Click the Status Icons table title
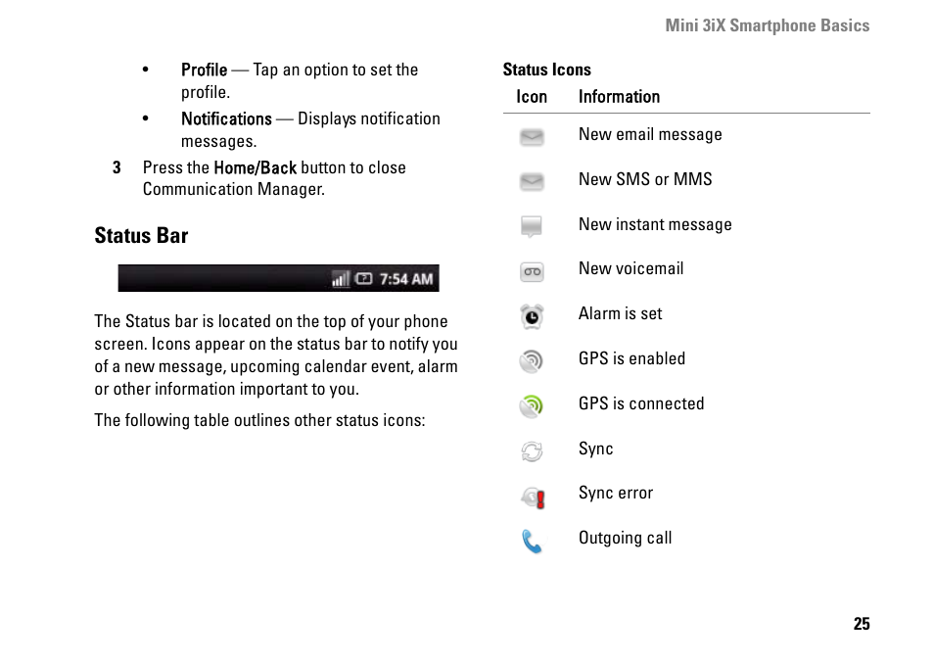Viewport: 934px width, 663px height. [547, 70]
